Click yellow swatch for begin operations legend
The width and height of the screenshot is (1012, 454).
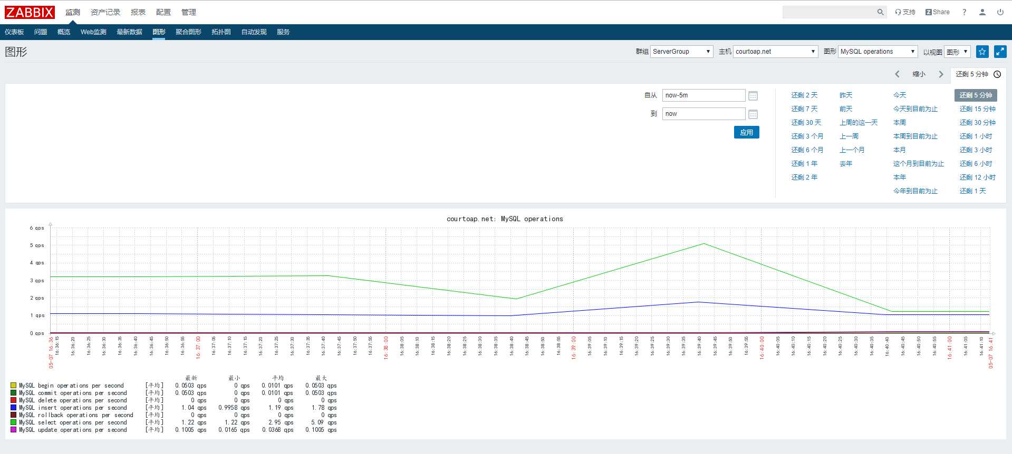tap(13, 386)
